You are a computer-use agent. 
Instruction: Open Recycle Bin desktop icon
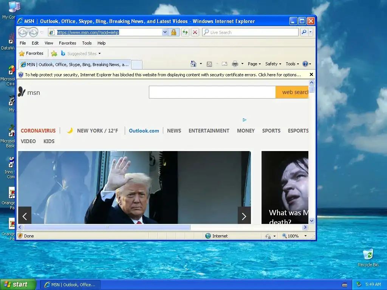[368, 258]
